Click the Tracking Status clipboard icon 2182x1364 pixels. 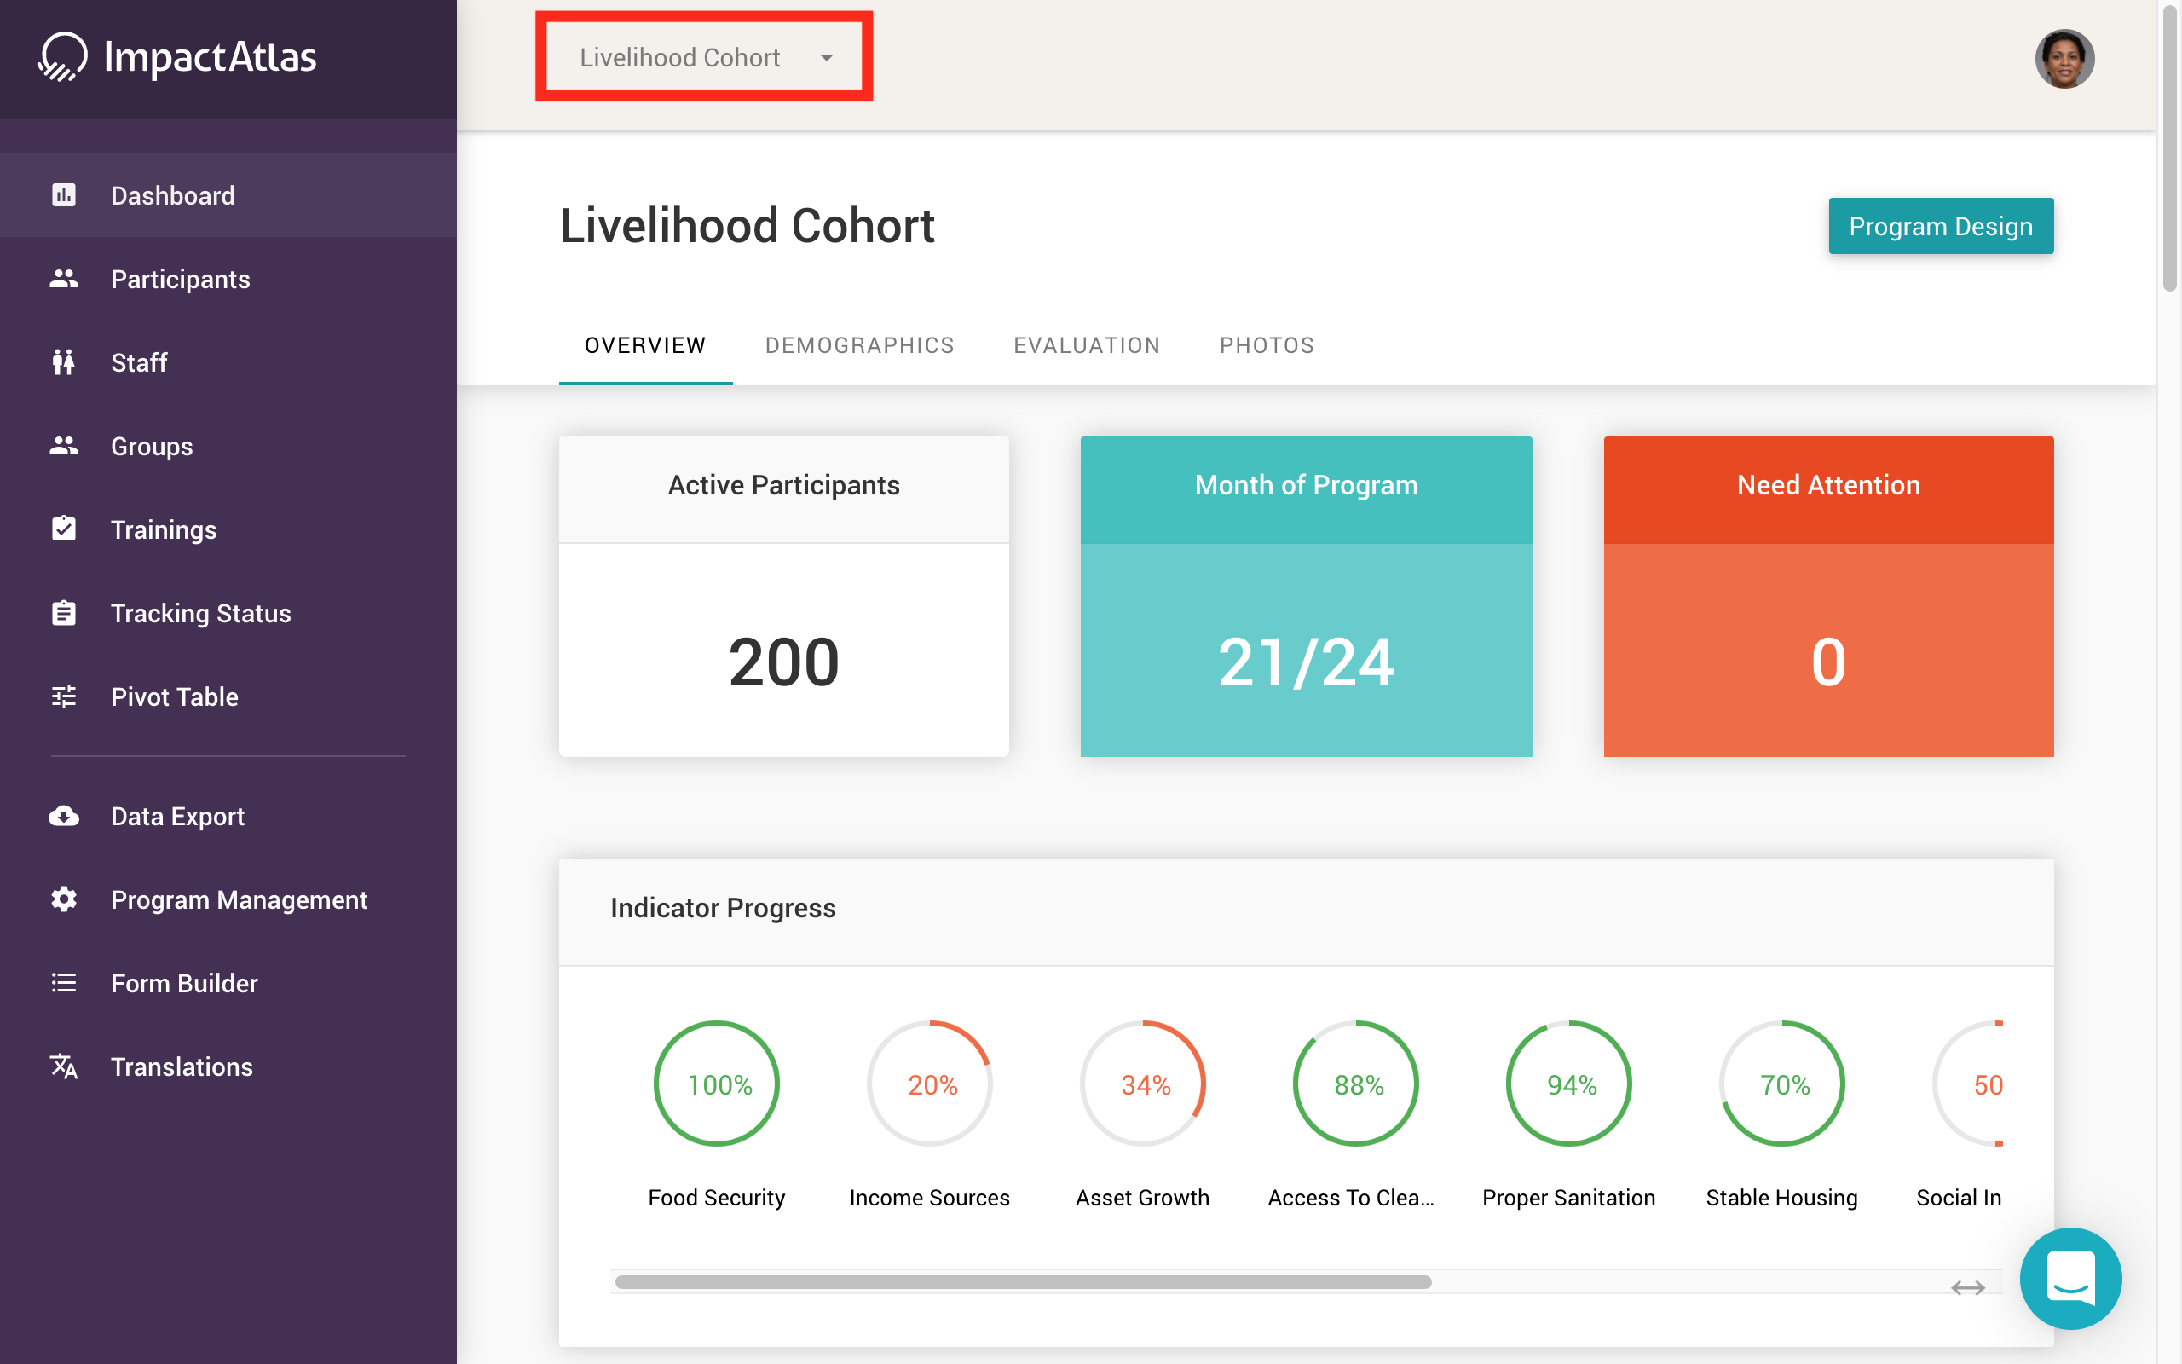coord(63,614)
